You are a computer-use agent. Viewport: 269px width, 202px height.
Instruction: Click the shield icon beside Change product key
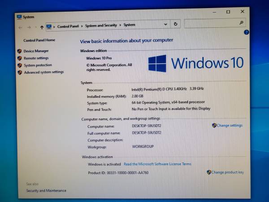tap(209, 172)
